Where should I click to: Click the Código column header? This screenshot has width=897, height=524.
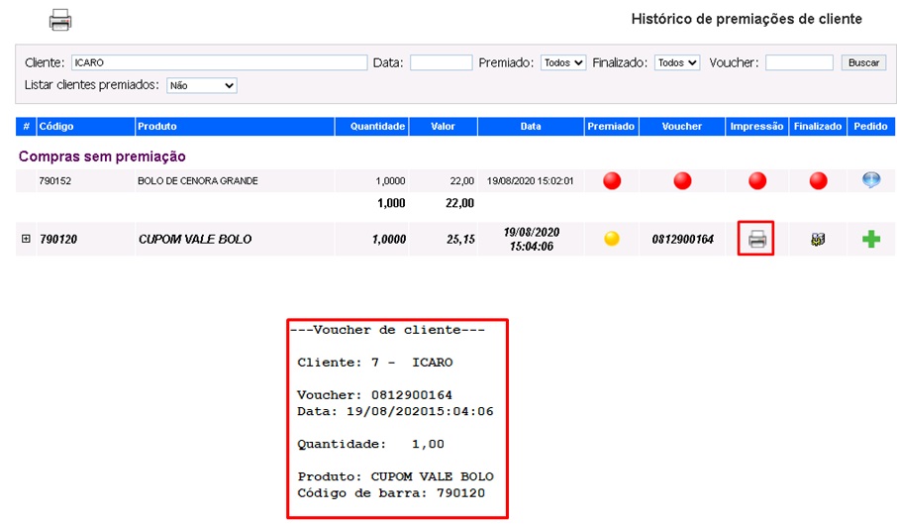(86, 127)
